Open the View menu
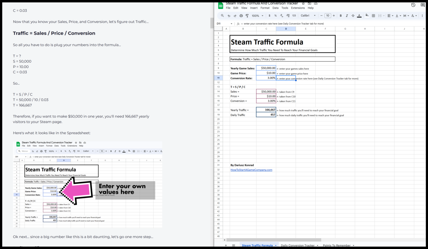This screenshot has width=428, height=249. (244, 8)
